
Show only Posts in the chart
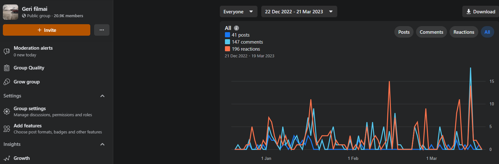[404, 32]
